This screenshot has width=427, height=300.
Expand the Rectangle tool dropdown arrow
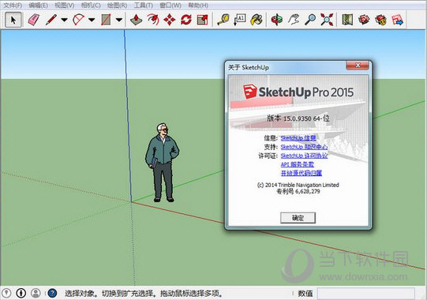119,20
